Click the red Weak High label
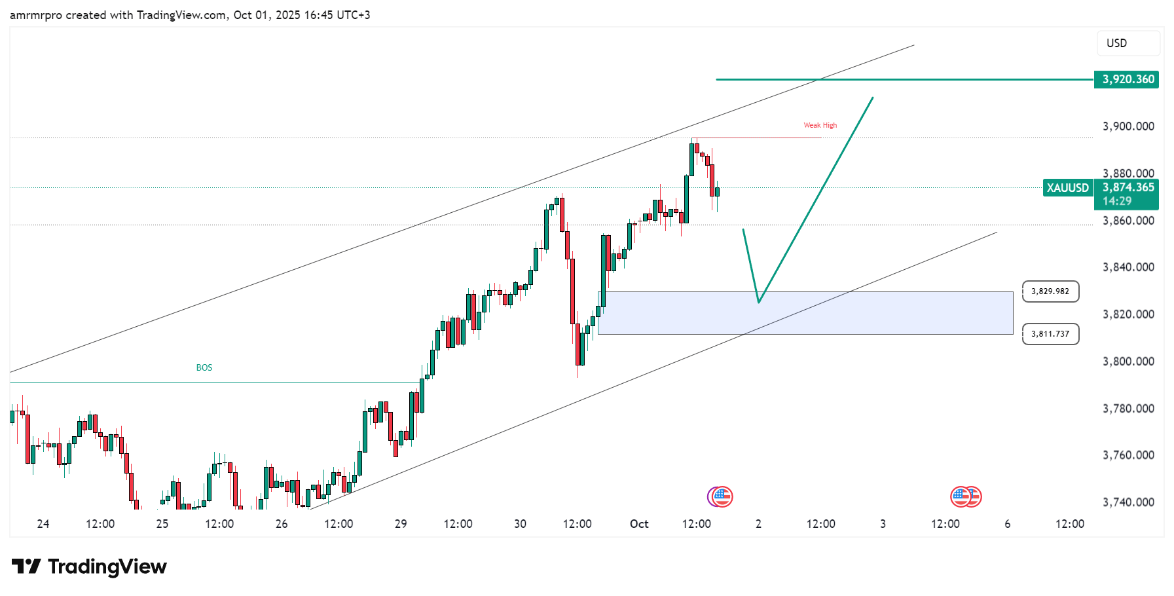Viewport: 1174px width, 596px height. pos(820,125)
